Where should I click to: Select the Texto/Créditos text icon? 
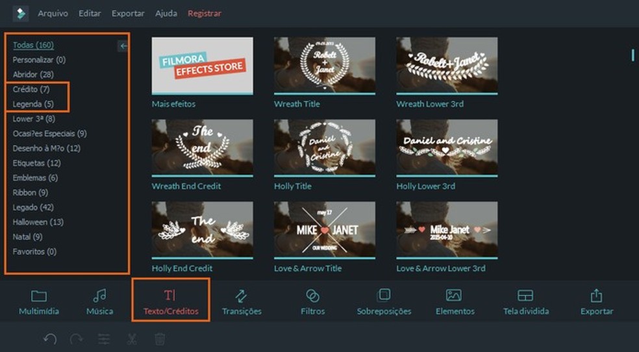pos(170,295)
